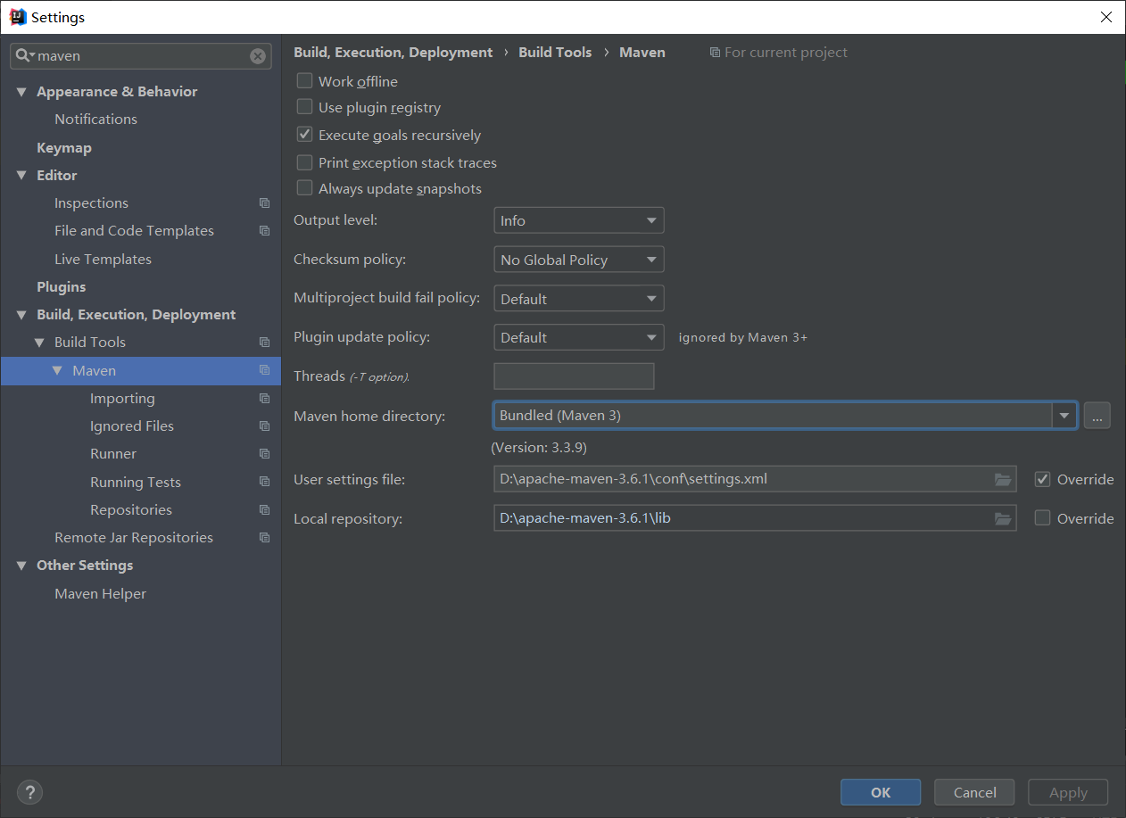Open the help question mark button
The image size is (1126, 818).
[29, 792]
